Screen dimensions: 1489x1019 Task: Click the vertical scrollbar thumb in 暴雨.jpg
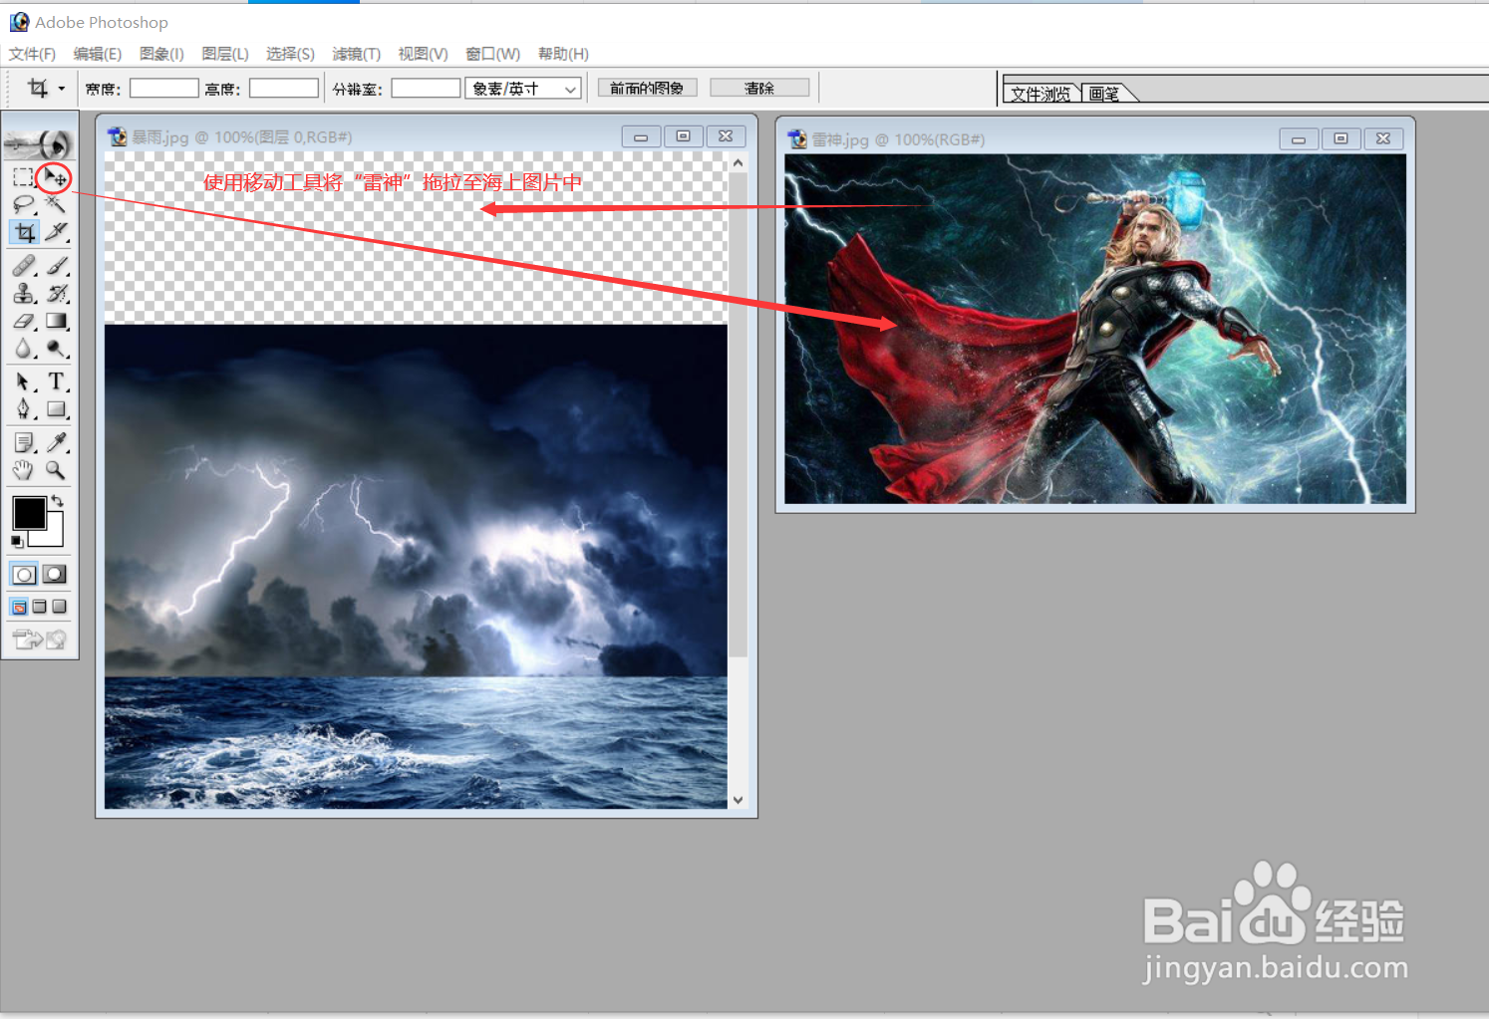(738, 415)
